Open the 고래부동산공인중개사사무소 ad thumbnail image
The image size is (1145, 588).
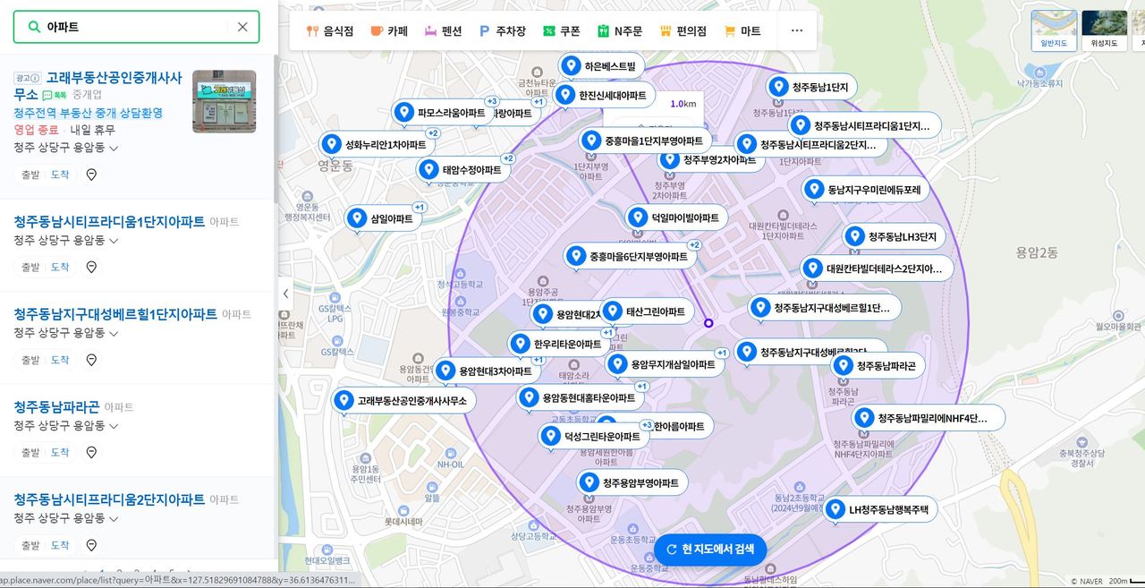coord(224,101)
